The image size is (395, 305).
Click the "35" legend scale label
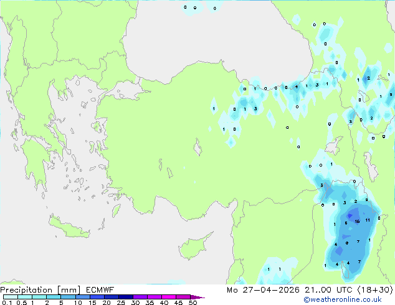coord(150,303)
